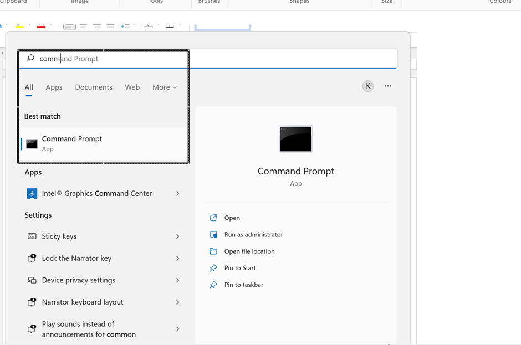Click the Play sounds instead of announcements icon
The height and width of the screenshot is (345, 521).
click(x=32, y=329)
